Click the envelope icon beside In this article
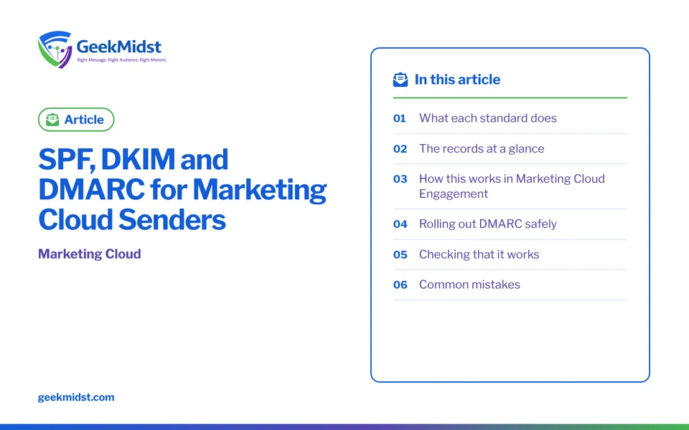The width and height of the screenshot is (689, 430). point(400,80)
